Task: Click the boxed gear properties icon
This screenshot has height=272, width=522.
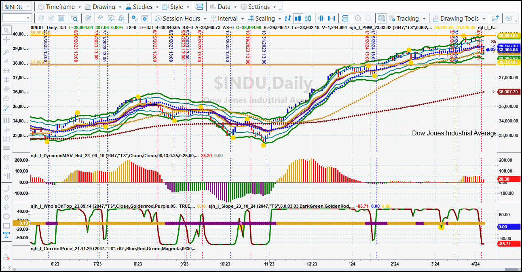Action: coord(145,18)
